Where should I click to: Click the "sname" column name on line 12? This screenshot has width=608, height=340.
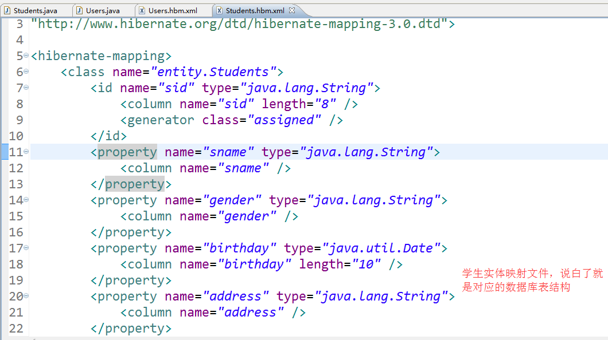244,168
